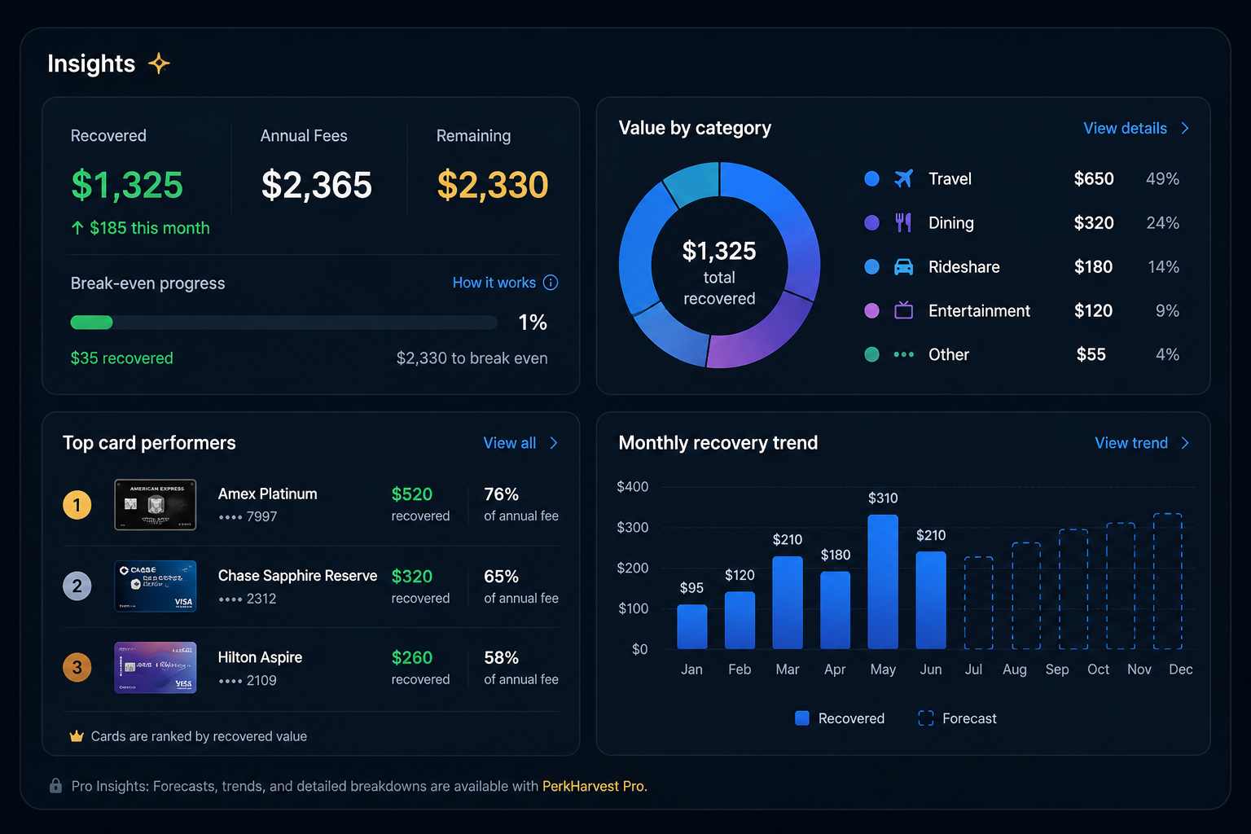This screenshot has width=1251, height=834.
Task: Click the Dec forecast dashed bar
Action: 1168,582
